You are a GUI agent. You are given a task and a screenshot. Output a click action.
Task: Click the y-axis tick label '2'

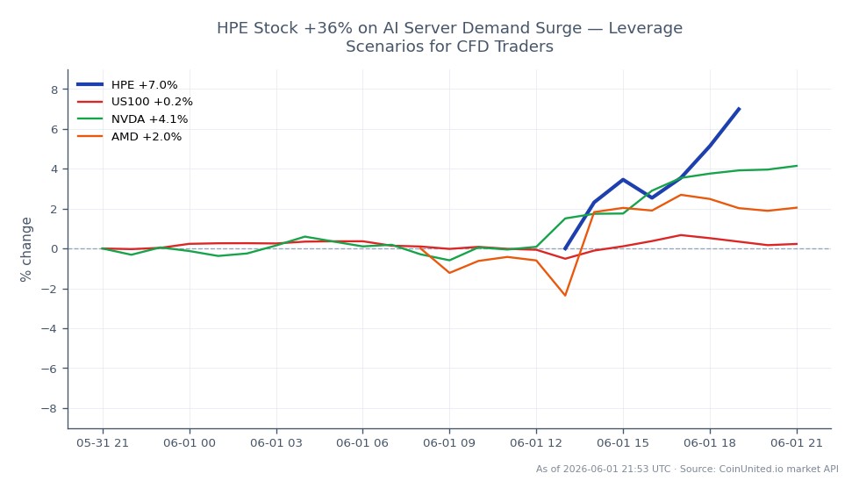(54, 210)
